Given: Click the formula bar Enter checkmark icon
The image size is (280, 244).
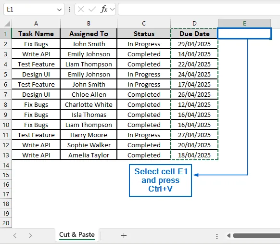Looking at the screenshot, I should click(x=92, y=9).
